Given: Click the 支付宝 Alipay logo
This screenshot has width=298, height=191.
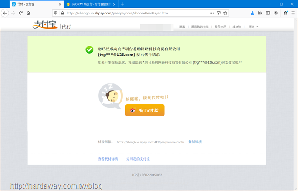Looking at the screenshot, I should (45, 25).
